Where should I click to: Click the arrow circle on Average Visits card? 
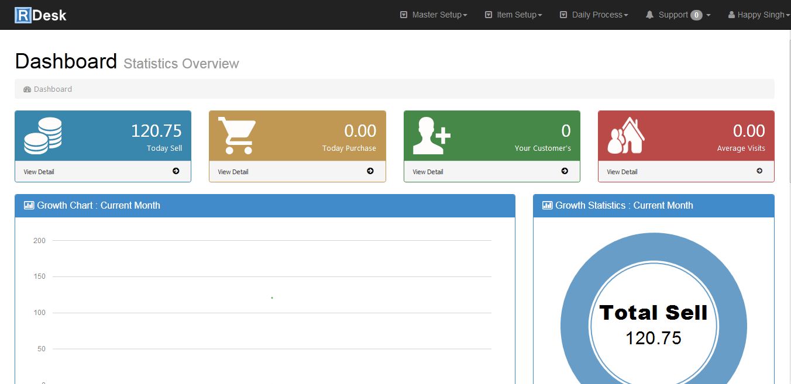[x=759, y=171]
